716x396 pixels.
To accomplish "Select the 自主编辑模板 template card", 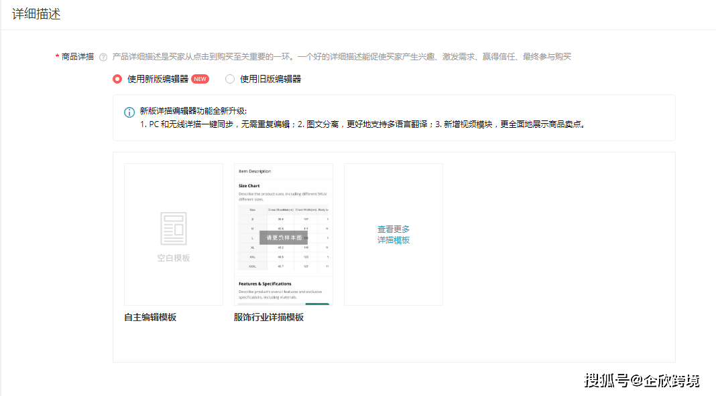I will point(172,234).
